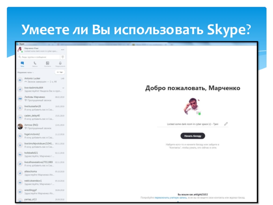The height and width of the screenshot is (205, 273).
Task: Click the call ended icon under Antonio Lucker
Action: [x=26, y=82]
